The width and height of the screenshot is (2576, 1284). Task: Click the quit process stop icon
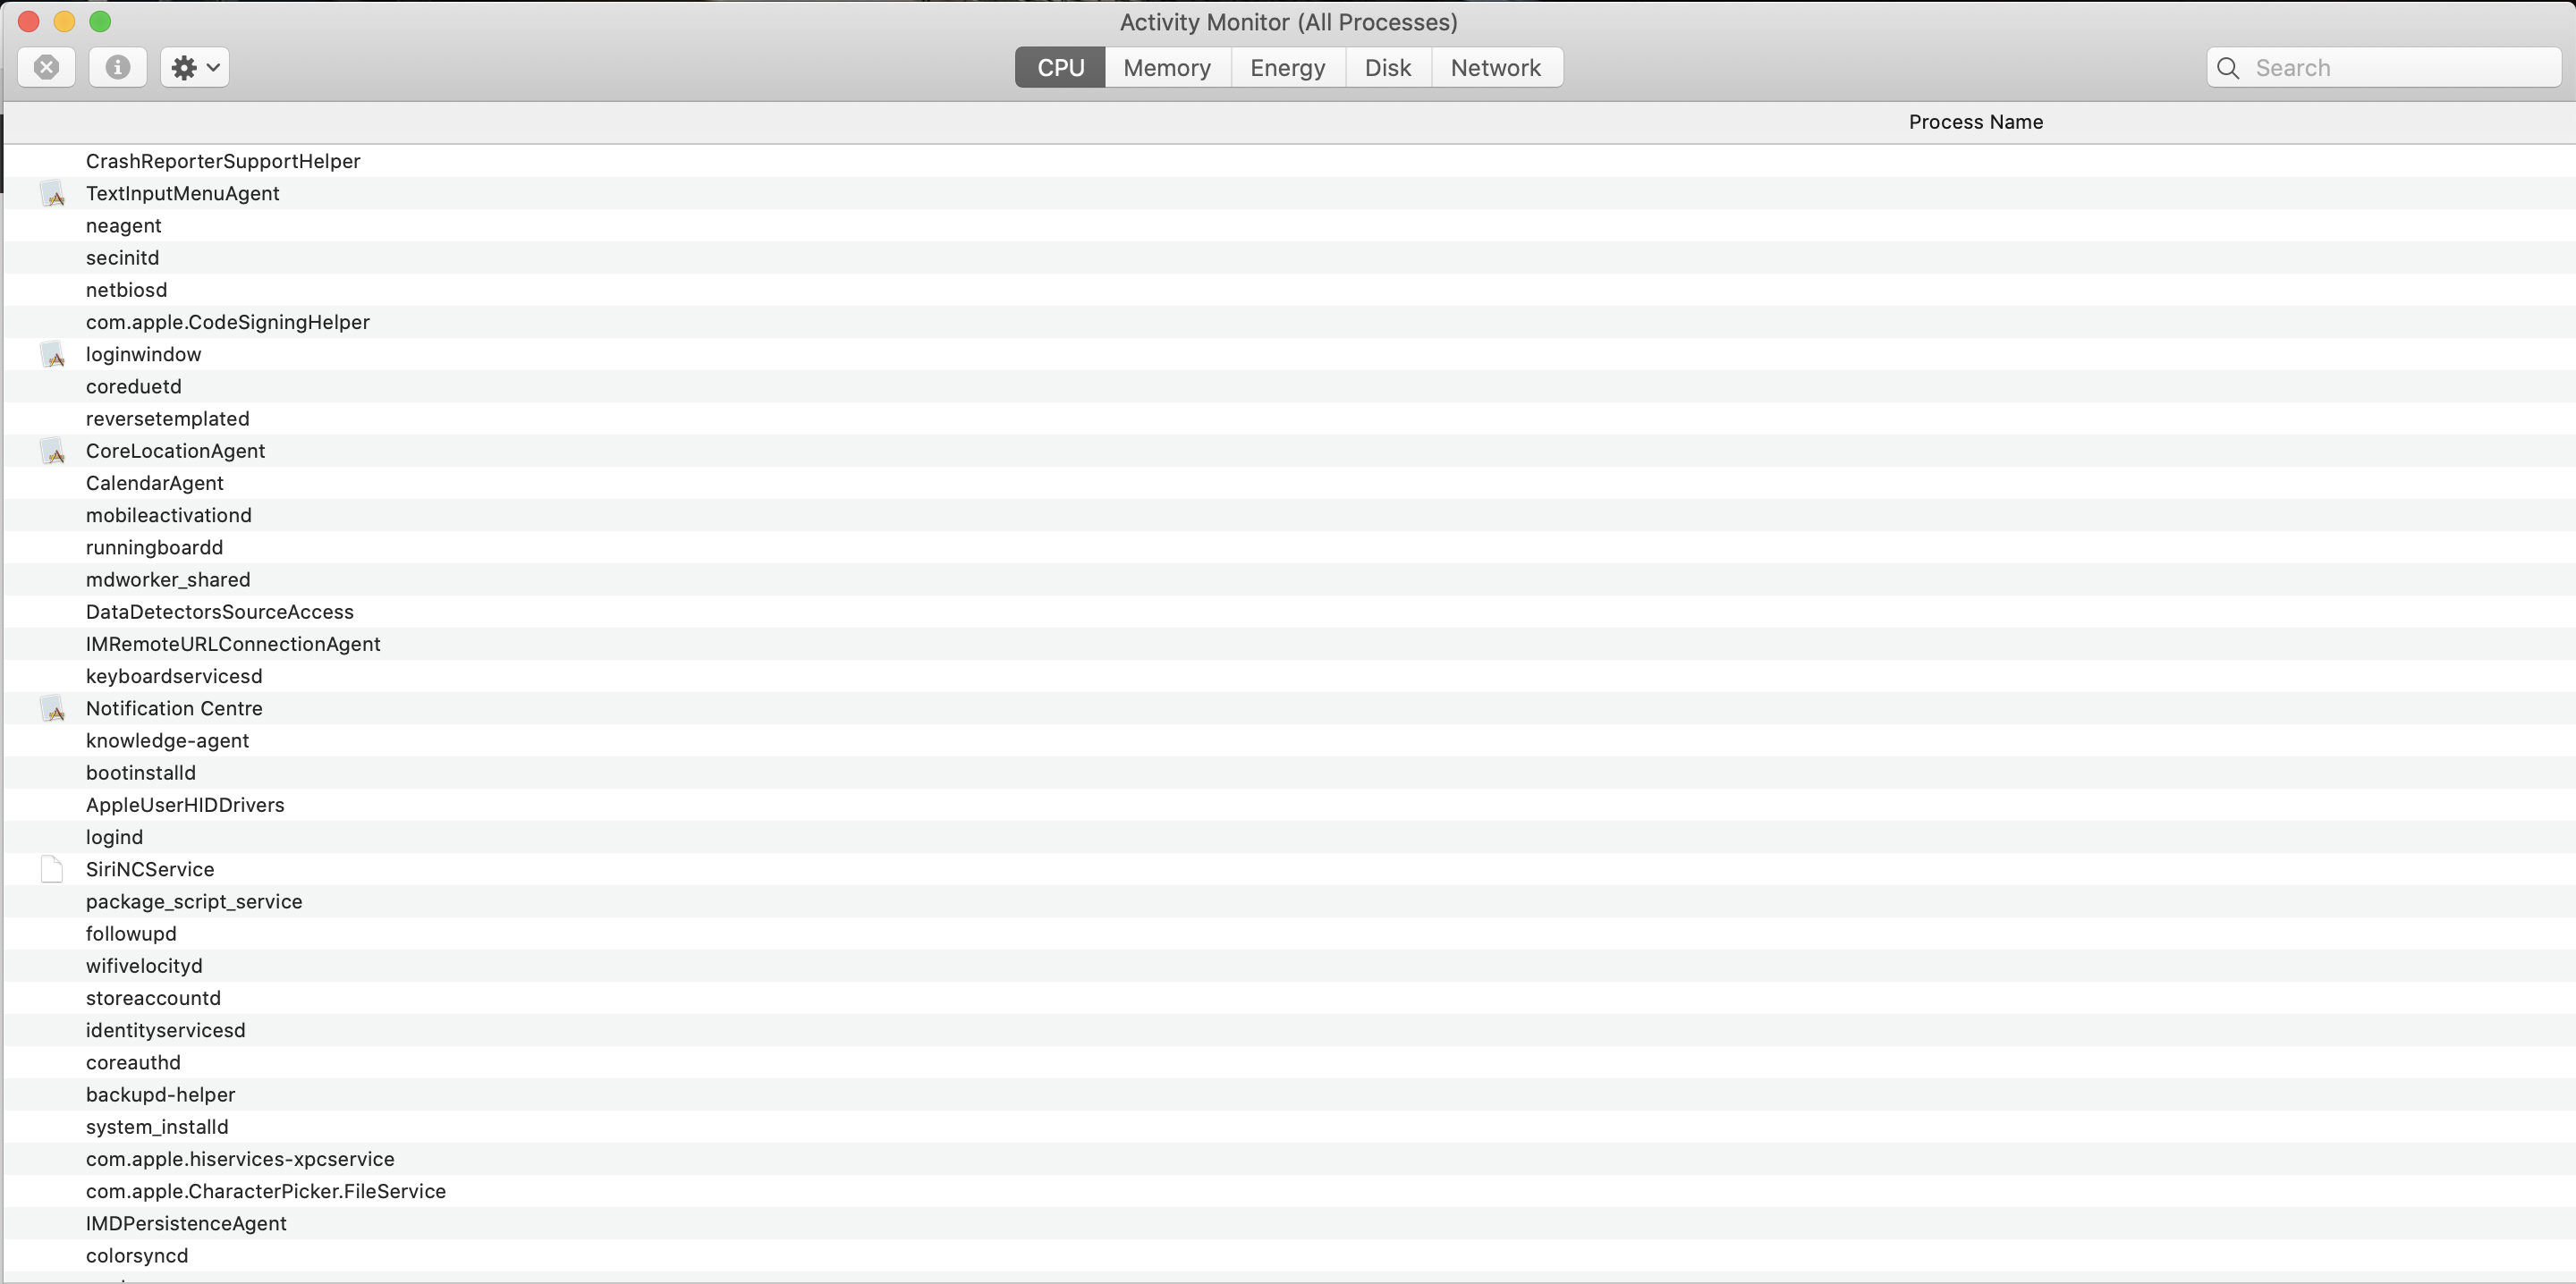[x=46, y=67]
